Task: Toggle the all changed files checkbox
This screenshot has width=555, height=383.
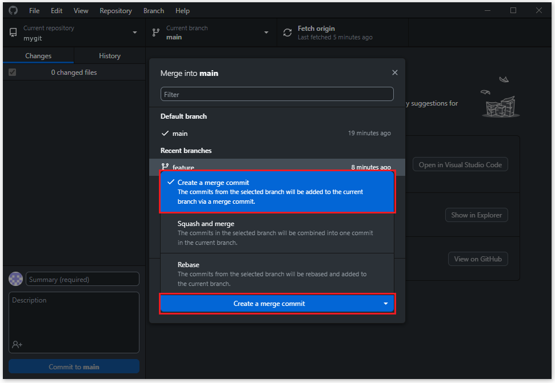Action: pos(13,72)
